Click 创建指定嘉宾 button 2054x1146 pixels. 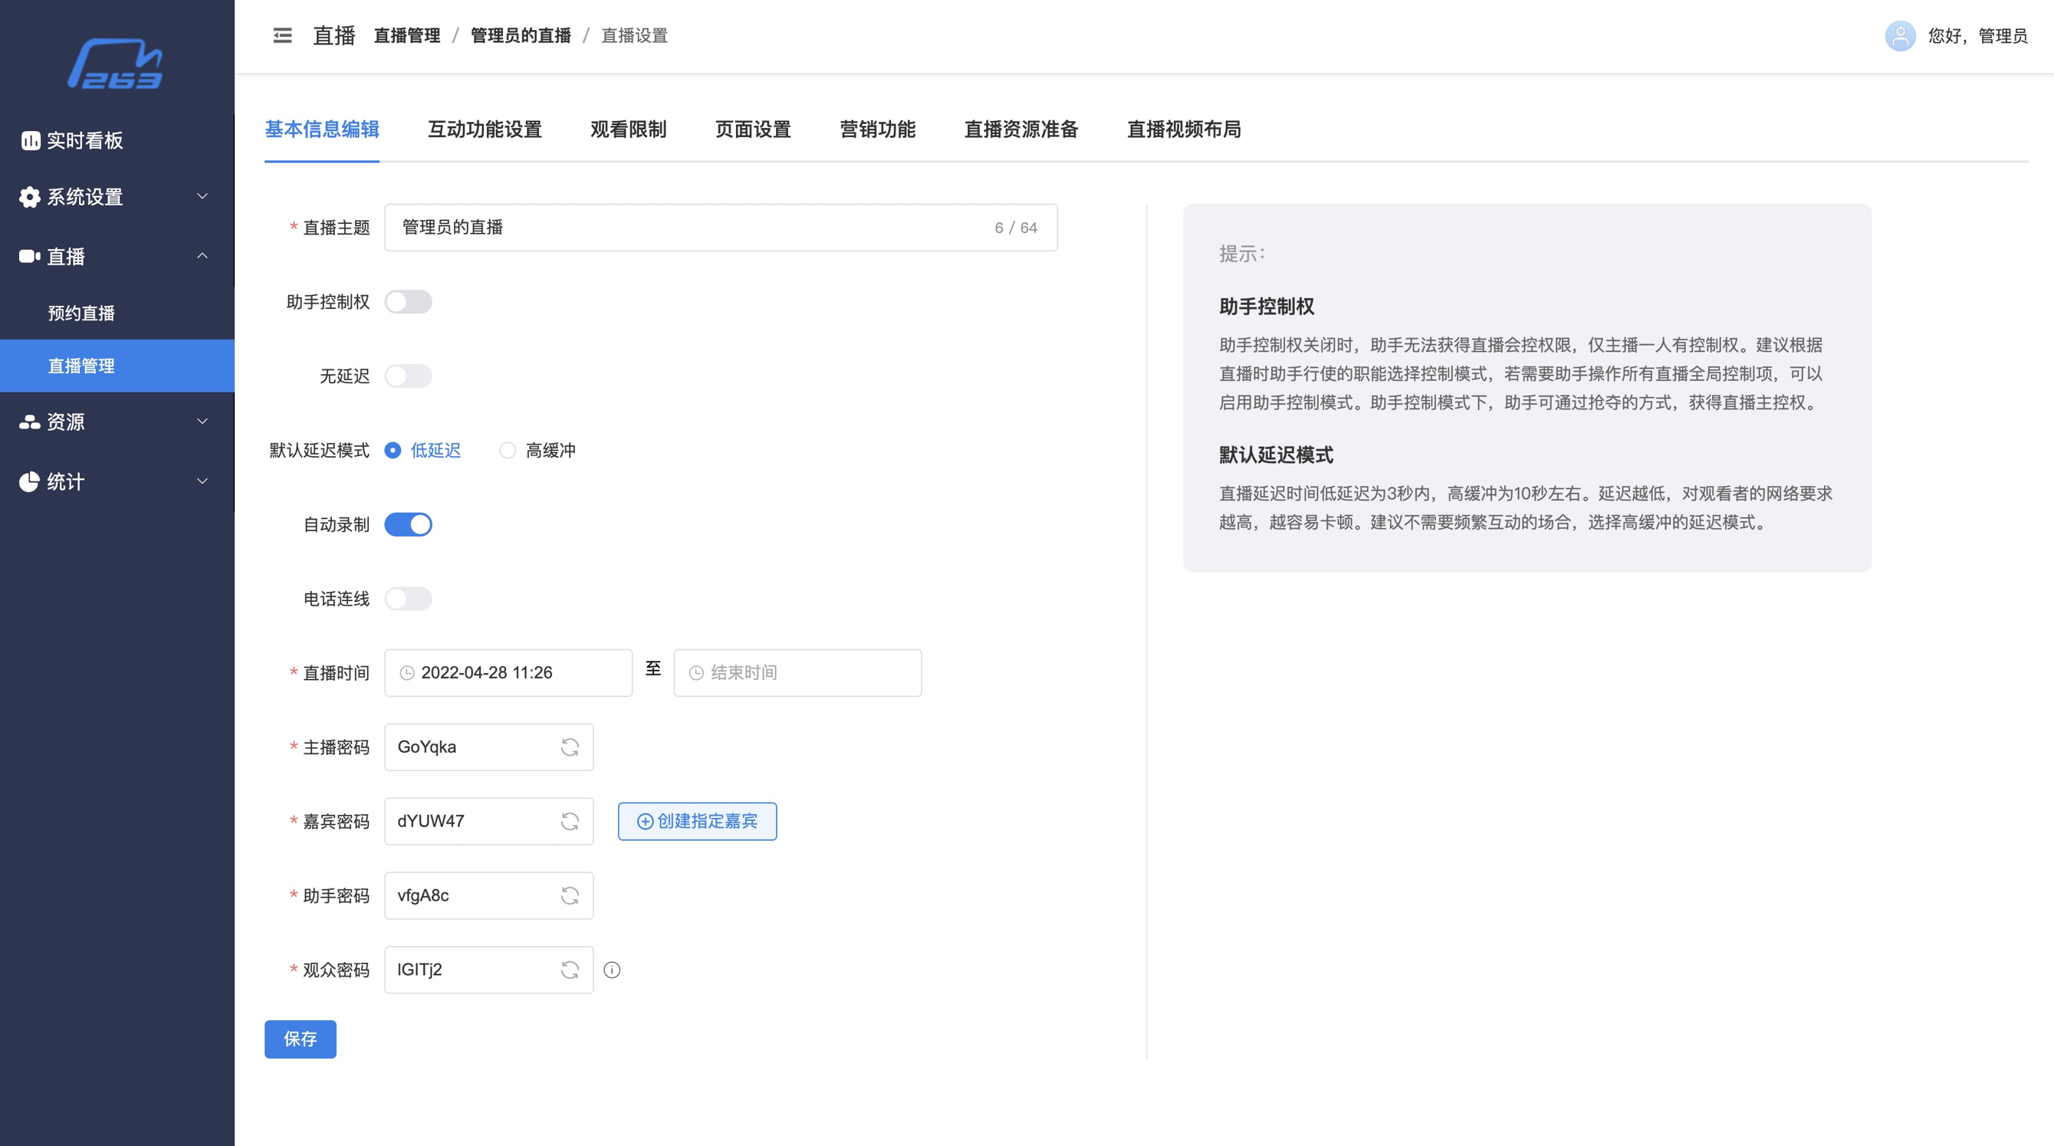(x=697, y=821)
